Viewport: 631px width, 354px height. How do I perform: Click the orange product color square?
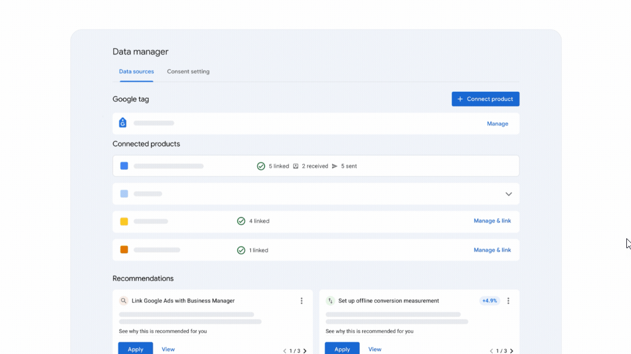[x=124, y=250]
